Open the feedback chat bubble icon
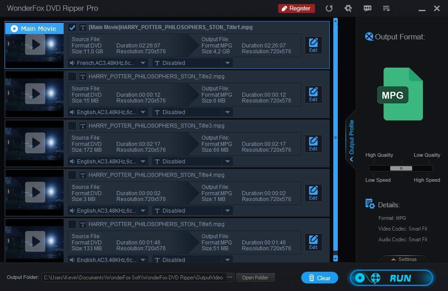448x291 pixels. (367, 8)
